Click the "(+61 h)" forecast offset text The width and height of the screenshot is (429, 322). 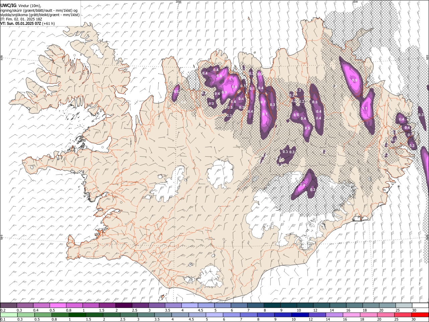tap(48, 23)
